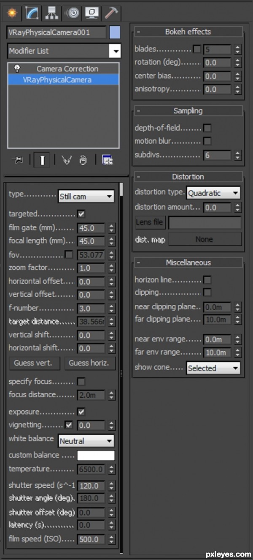Click the film gate value field
This screenshot has height=560, width=253.
point(91,228)
